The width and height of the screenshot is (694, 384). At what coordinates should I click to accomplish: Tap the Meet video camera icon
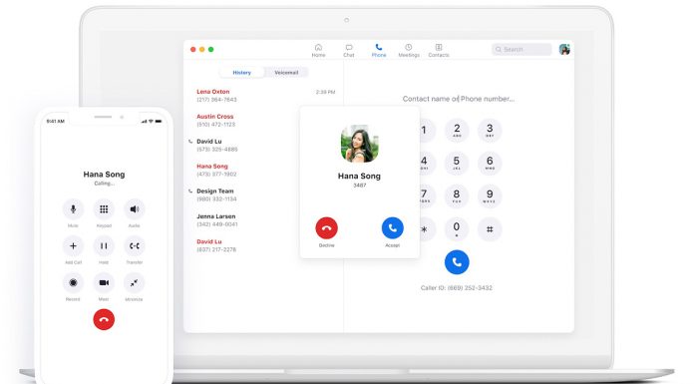[x=104, y=282]
